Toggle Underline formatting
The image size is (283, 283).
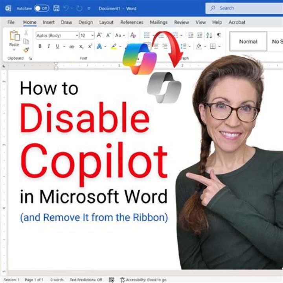pos(57,46)
